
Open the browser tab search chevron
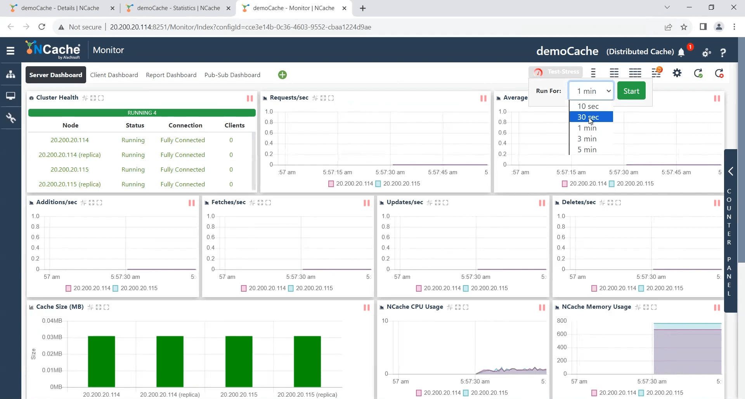pos(667,7)
